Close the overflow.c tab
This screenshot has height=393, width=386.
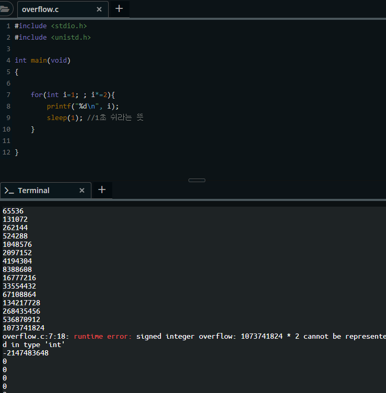[x=99, y=9]
